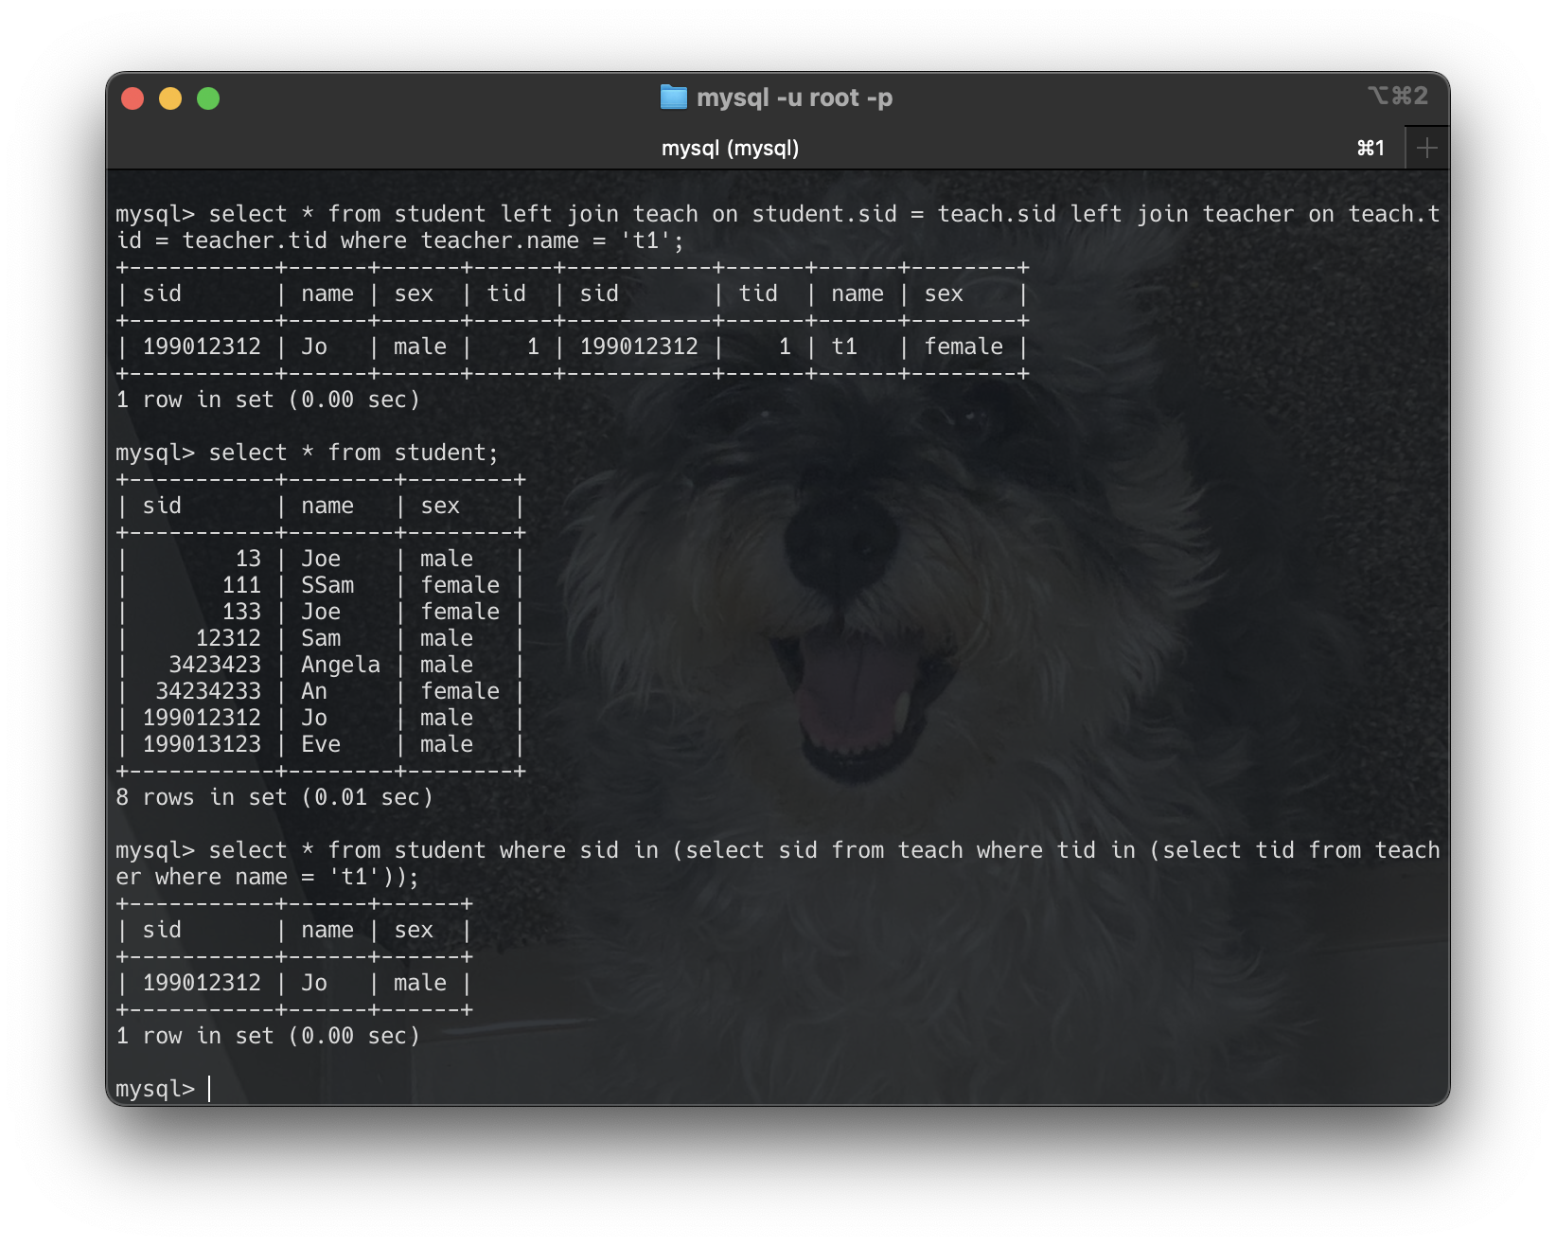Open a new tab with the plus button
The height and width of the screenshot is (1246, 1556).
[x=1426, y=147]
